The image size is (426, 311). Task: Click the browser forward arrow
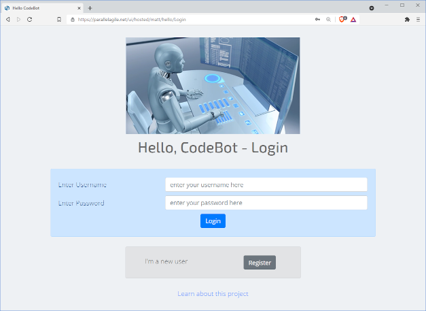click(x=18, y=19)
